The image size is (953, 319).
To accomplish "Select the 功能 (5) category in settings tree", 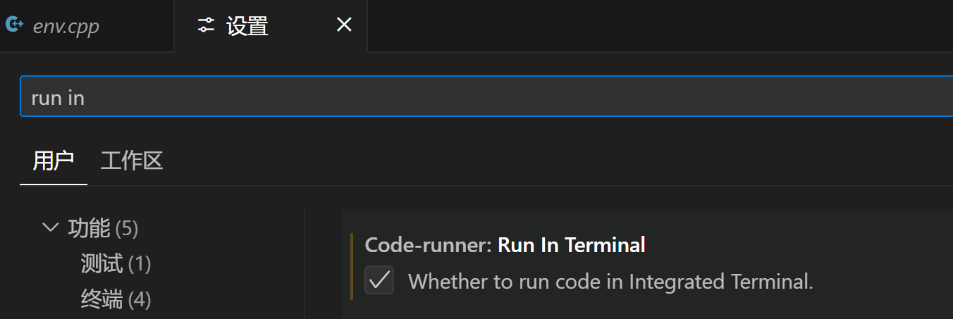I will pos(103,228).
